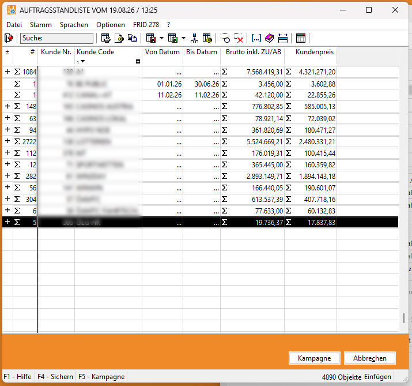
Task: Click the purple book icon
Action: pos(269,38)
